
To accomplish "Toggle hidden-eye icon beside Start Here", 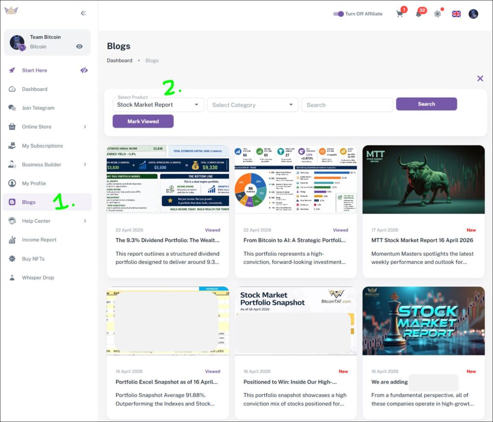I will point(84,70).
